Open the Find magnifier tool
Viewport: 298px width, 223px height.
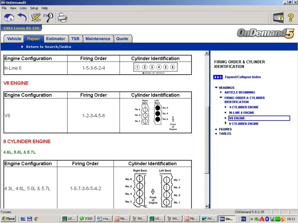[48, 18]
